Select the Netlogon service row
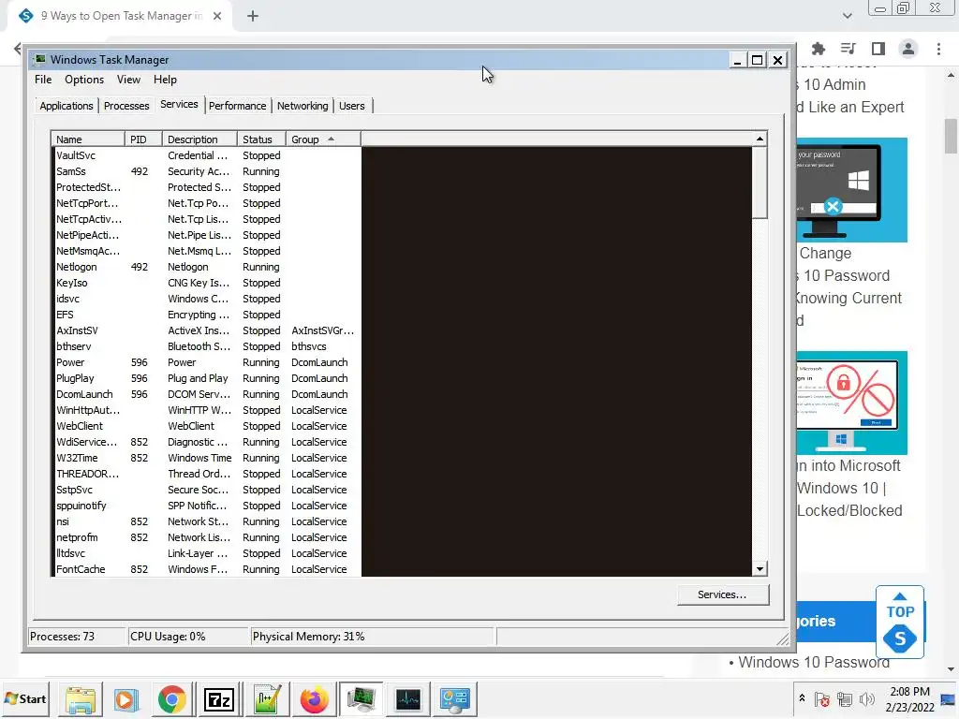The image size is (959, 719). [x=206, y=267]
